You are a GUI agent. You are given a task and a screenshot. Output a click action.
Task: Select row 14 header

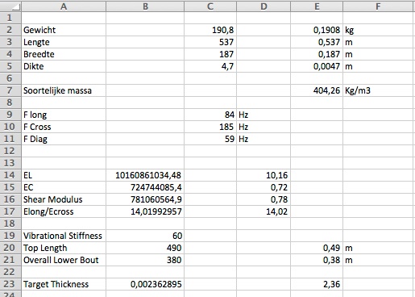click(x=10, y=175)
